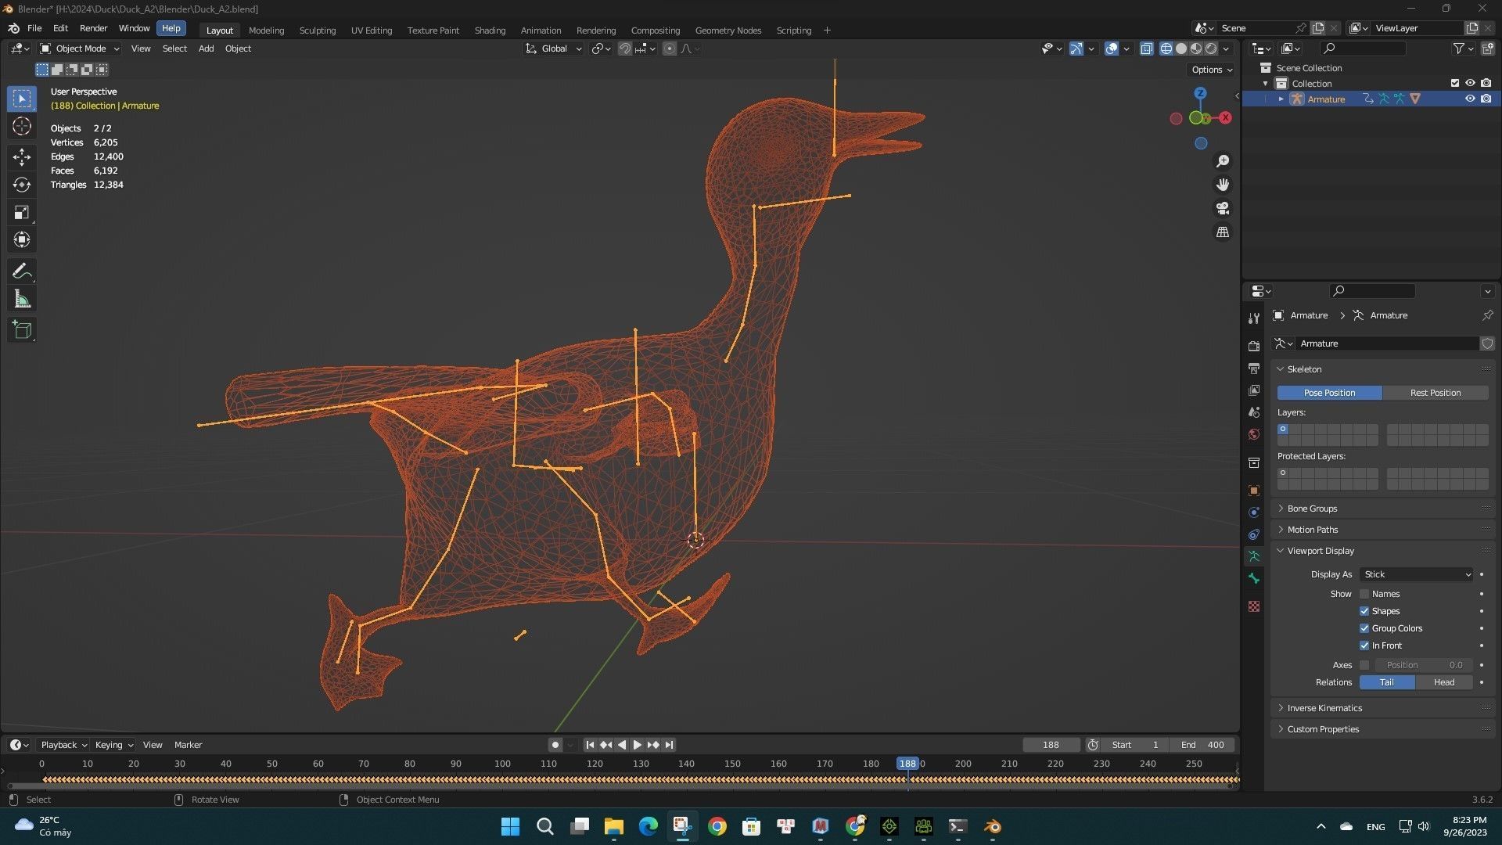This screenshot has width=1502, height=845.
Task: Switch to wireframe viewport shading
Action: (1166, 49)
